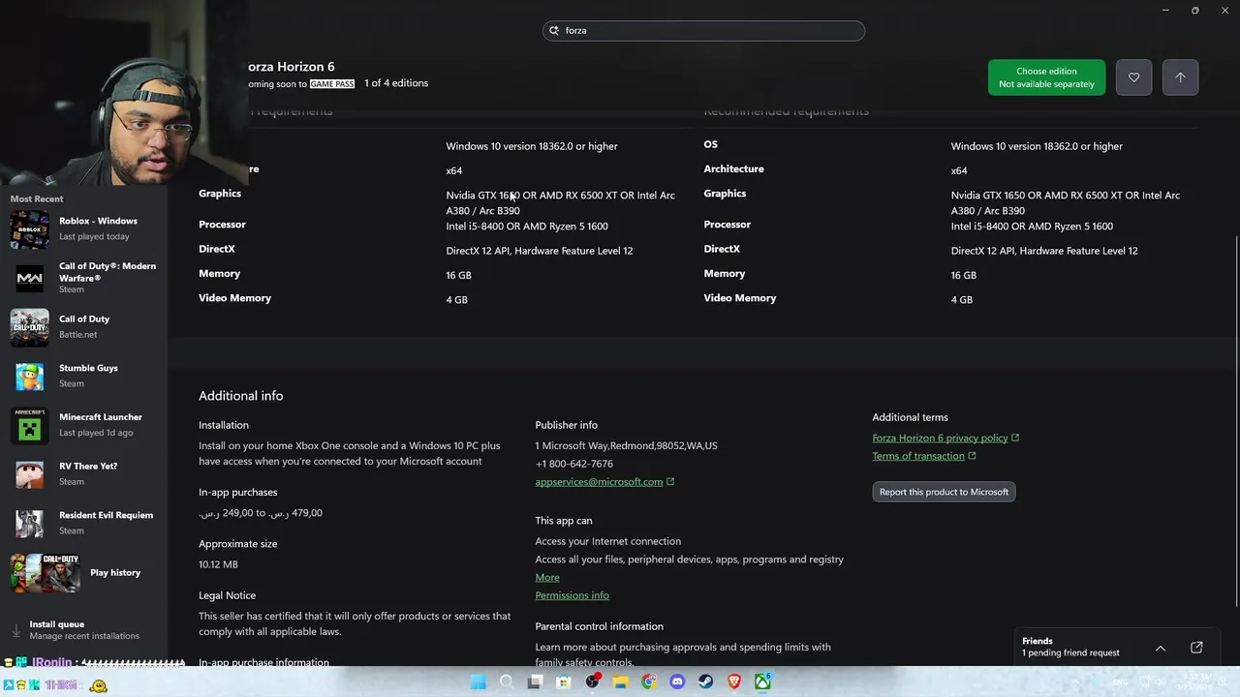Viewport: 1240px width, 697px height.
Task: Open taskbar Search icon
Action: (507, 682)
